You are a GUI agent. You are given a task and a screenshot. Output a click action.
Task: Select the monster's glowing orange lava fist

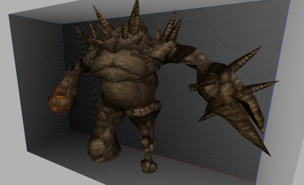[62, 101]
